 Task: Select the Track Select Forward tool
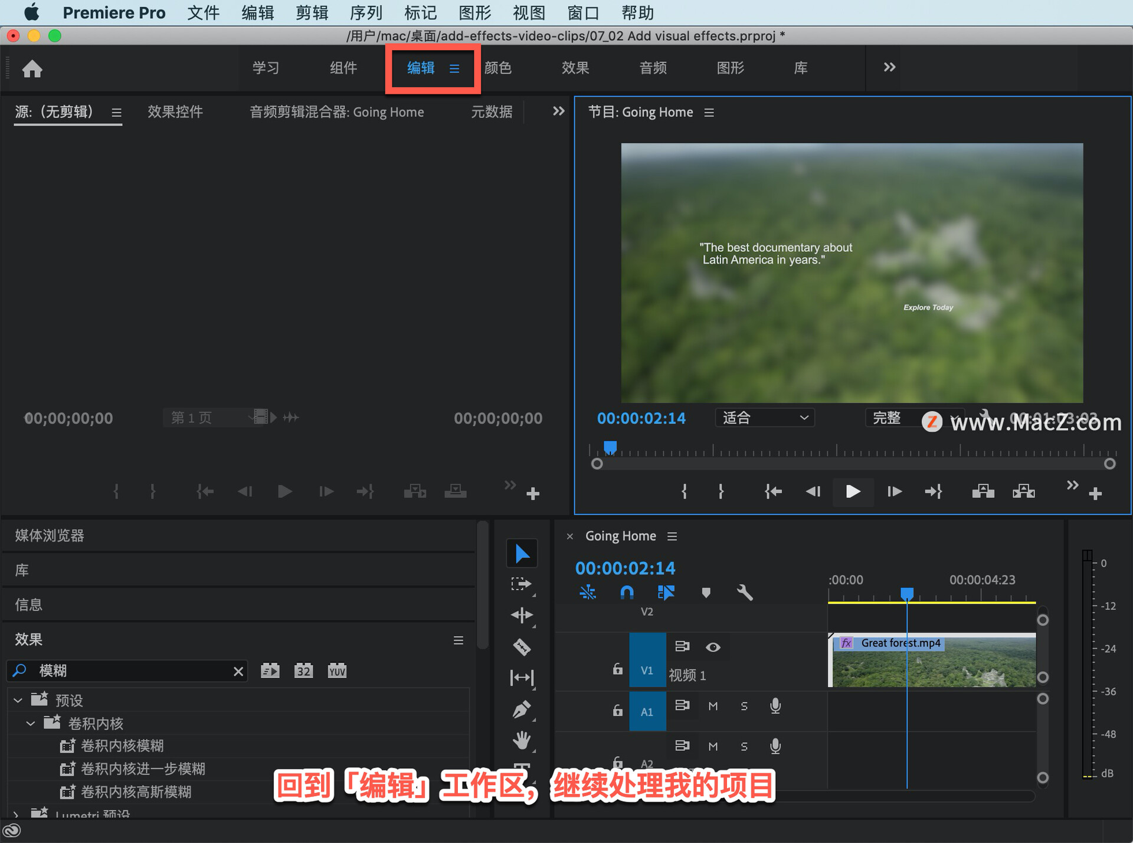(x=522, y=584)
